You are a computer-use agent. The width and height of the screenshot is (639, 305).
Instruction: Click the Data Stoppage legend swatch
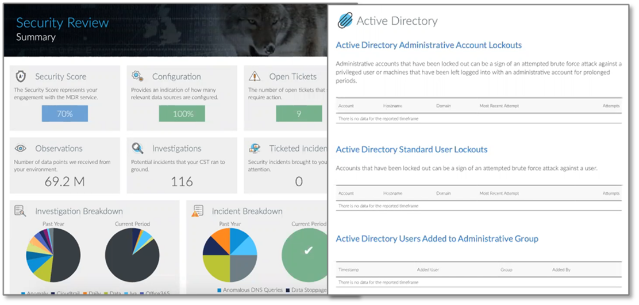tap(288, 290)
